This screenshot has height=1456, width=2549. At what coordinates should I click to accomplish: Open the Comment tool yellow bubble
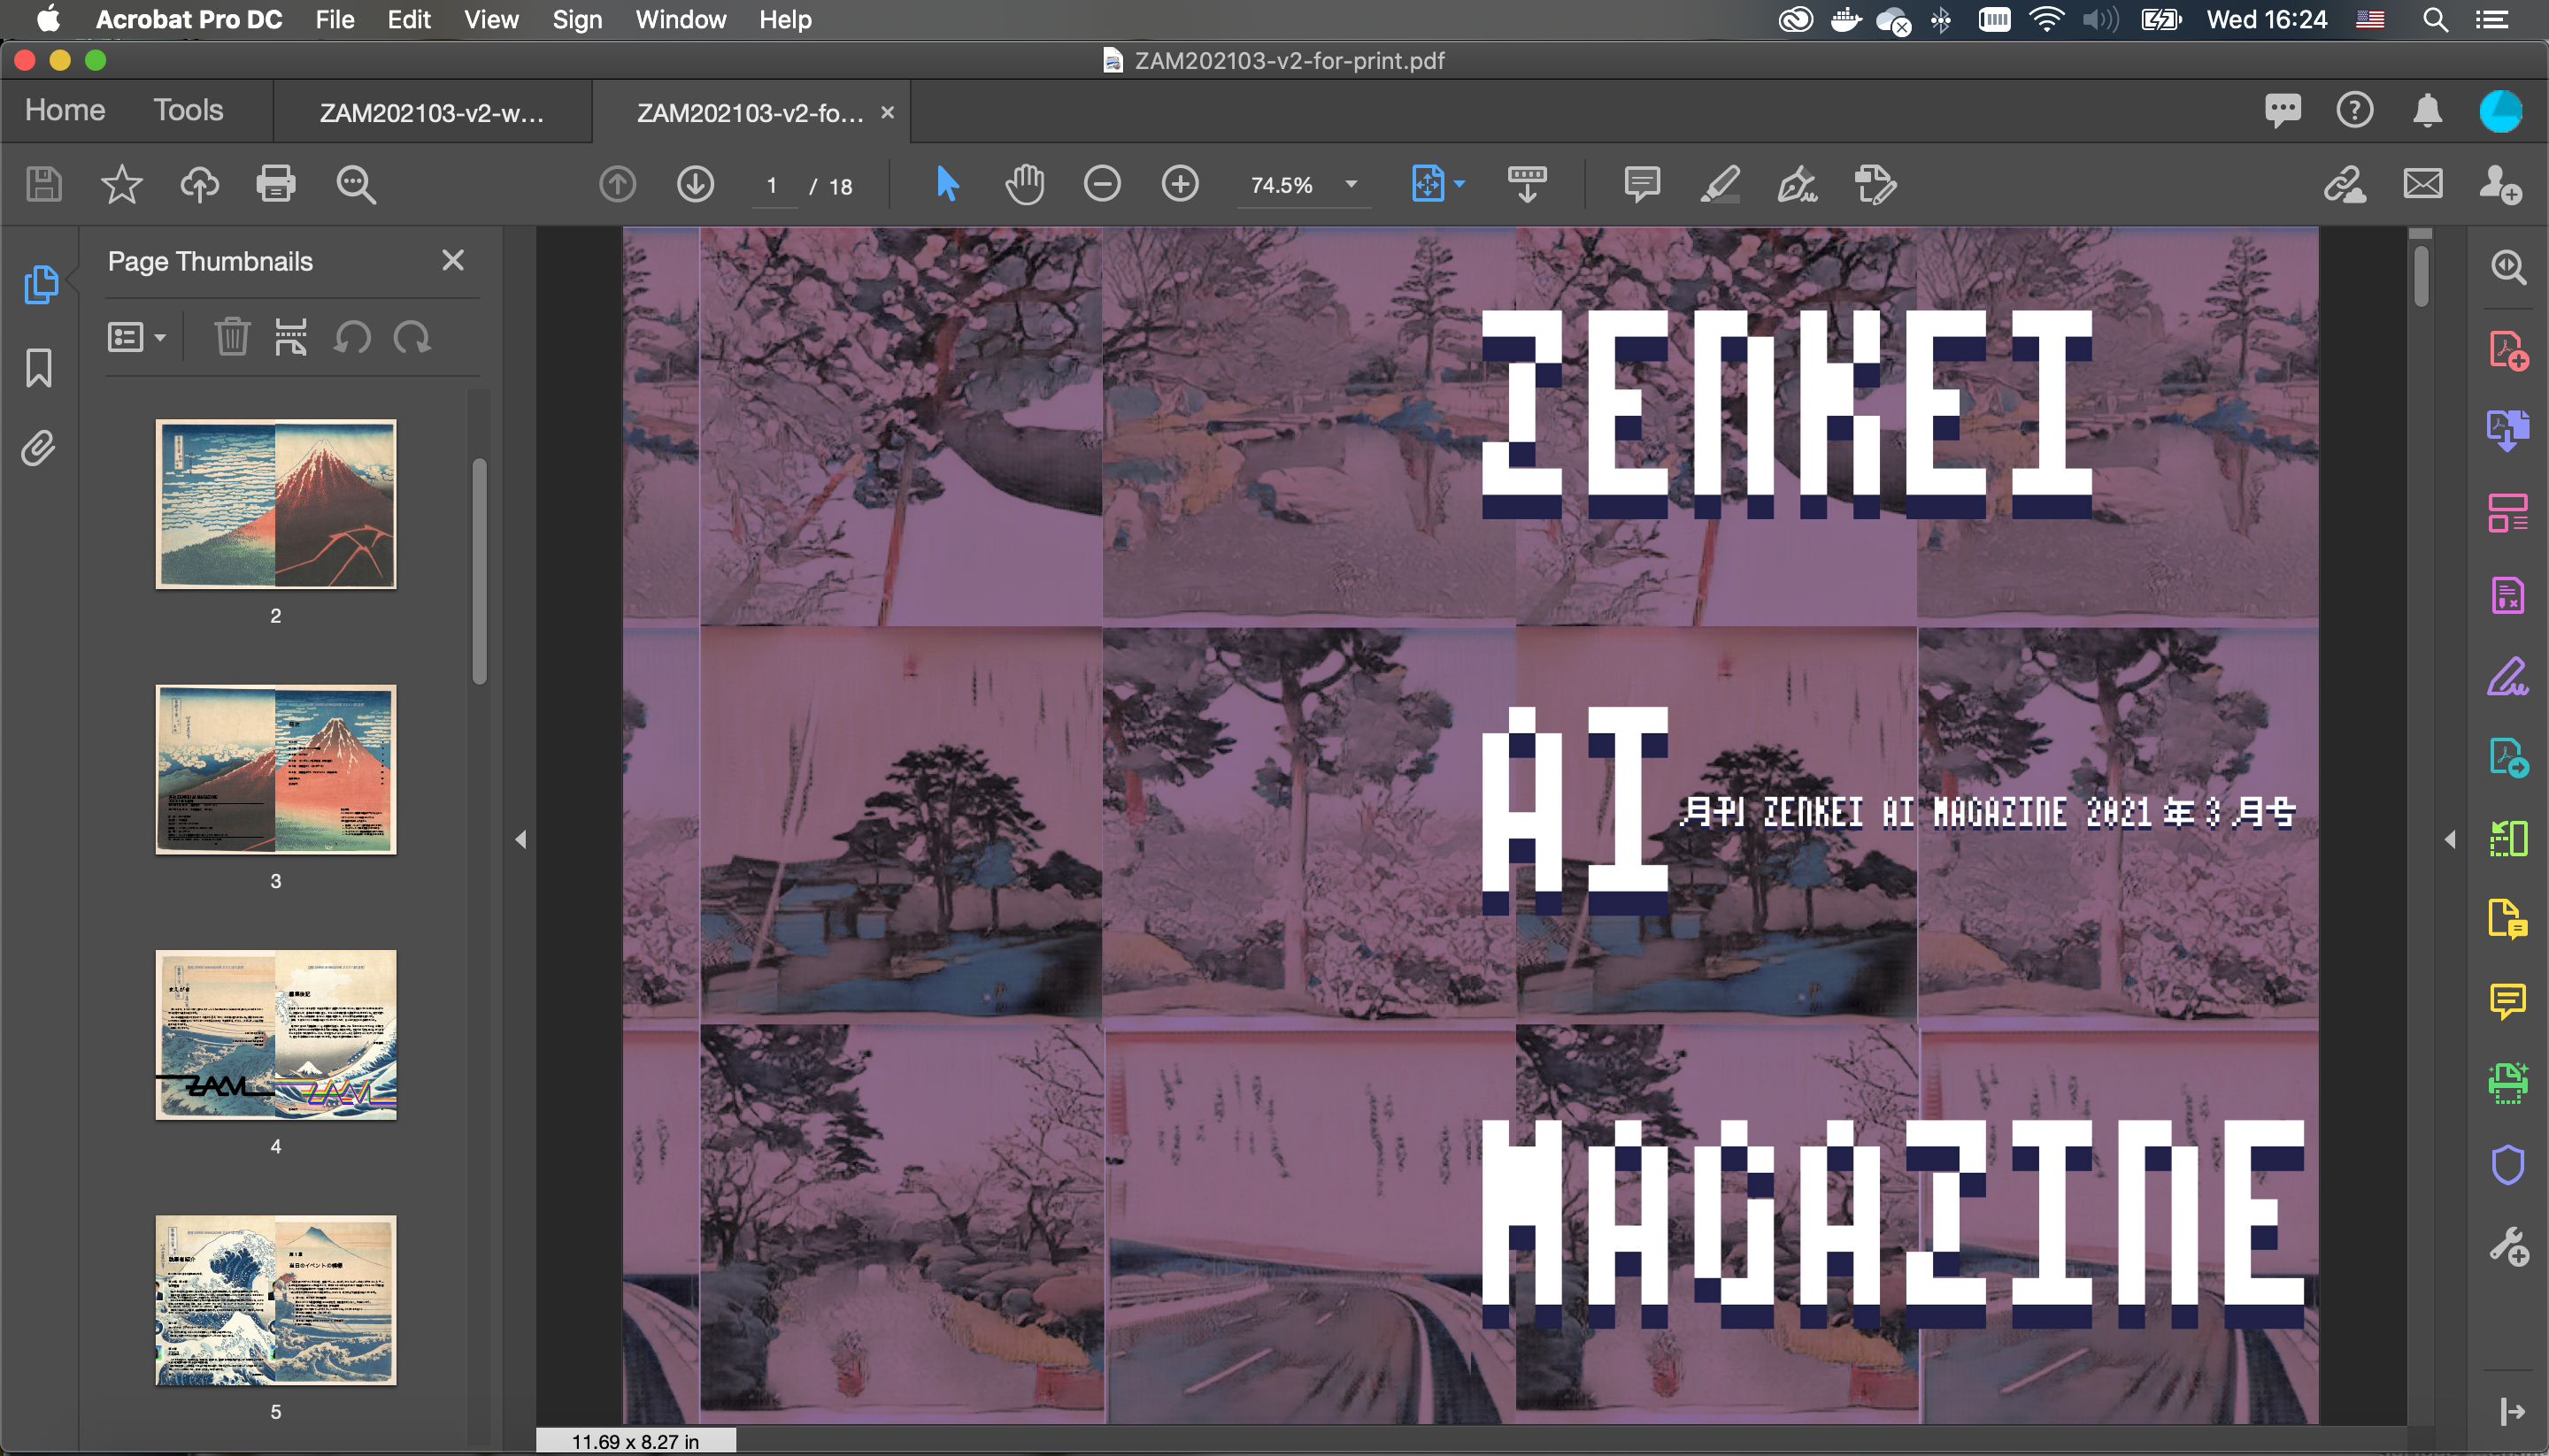pos(2508,1000)
